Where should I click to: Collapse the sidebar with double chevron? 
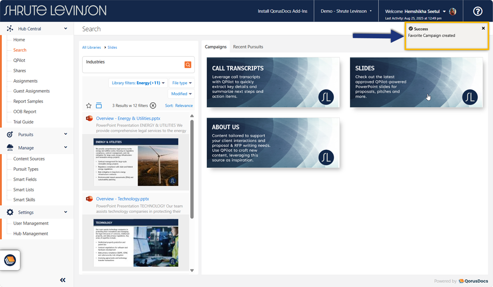coord(63,280)
